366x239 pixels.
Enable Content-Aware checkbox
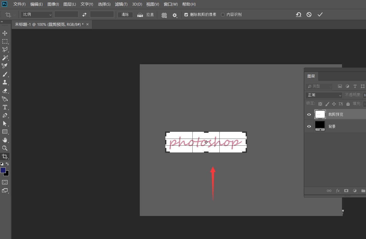click(x=223, y=15)
